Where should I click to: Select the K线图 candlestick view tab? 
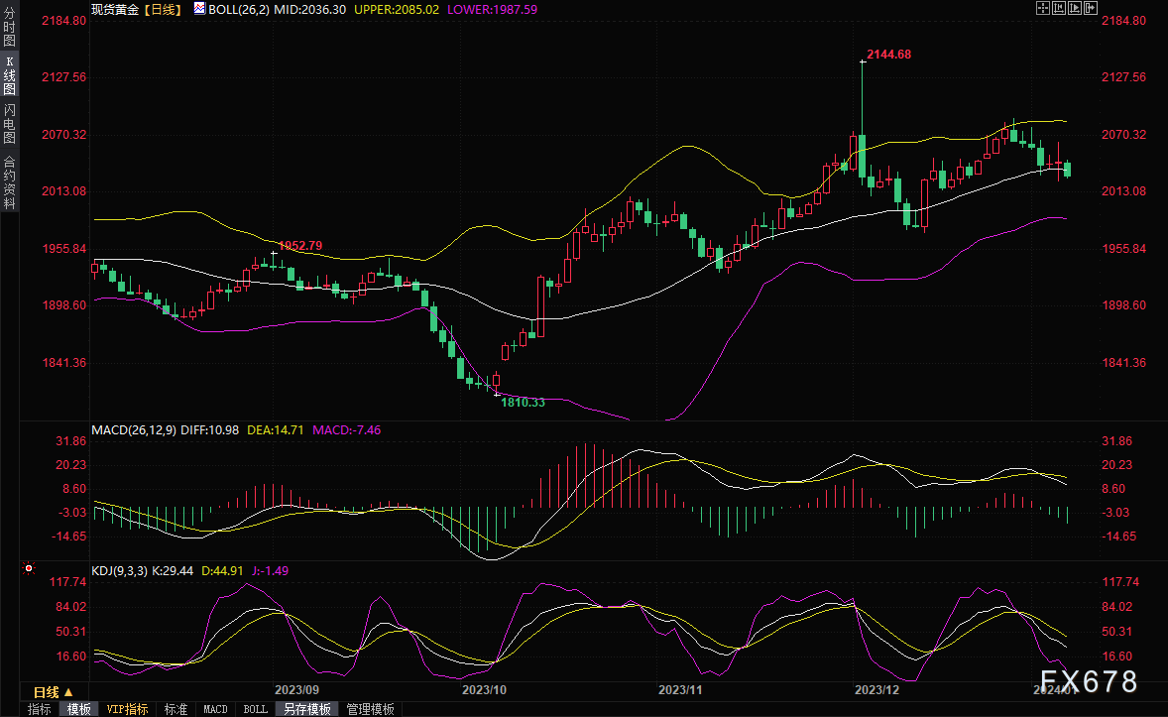point(9,75)
